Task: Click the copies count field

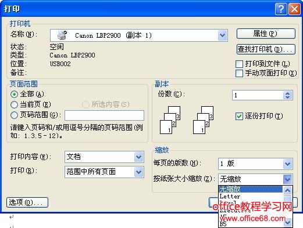Action: pos(258,95)
